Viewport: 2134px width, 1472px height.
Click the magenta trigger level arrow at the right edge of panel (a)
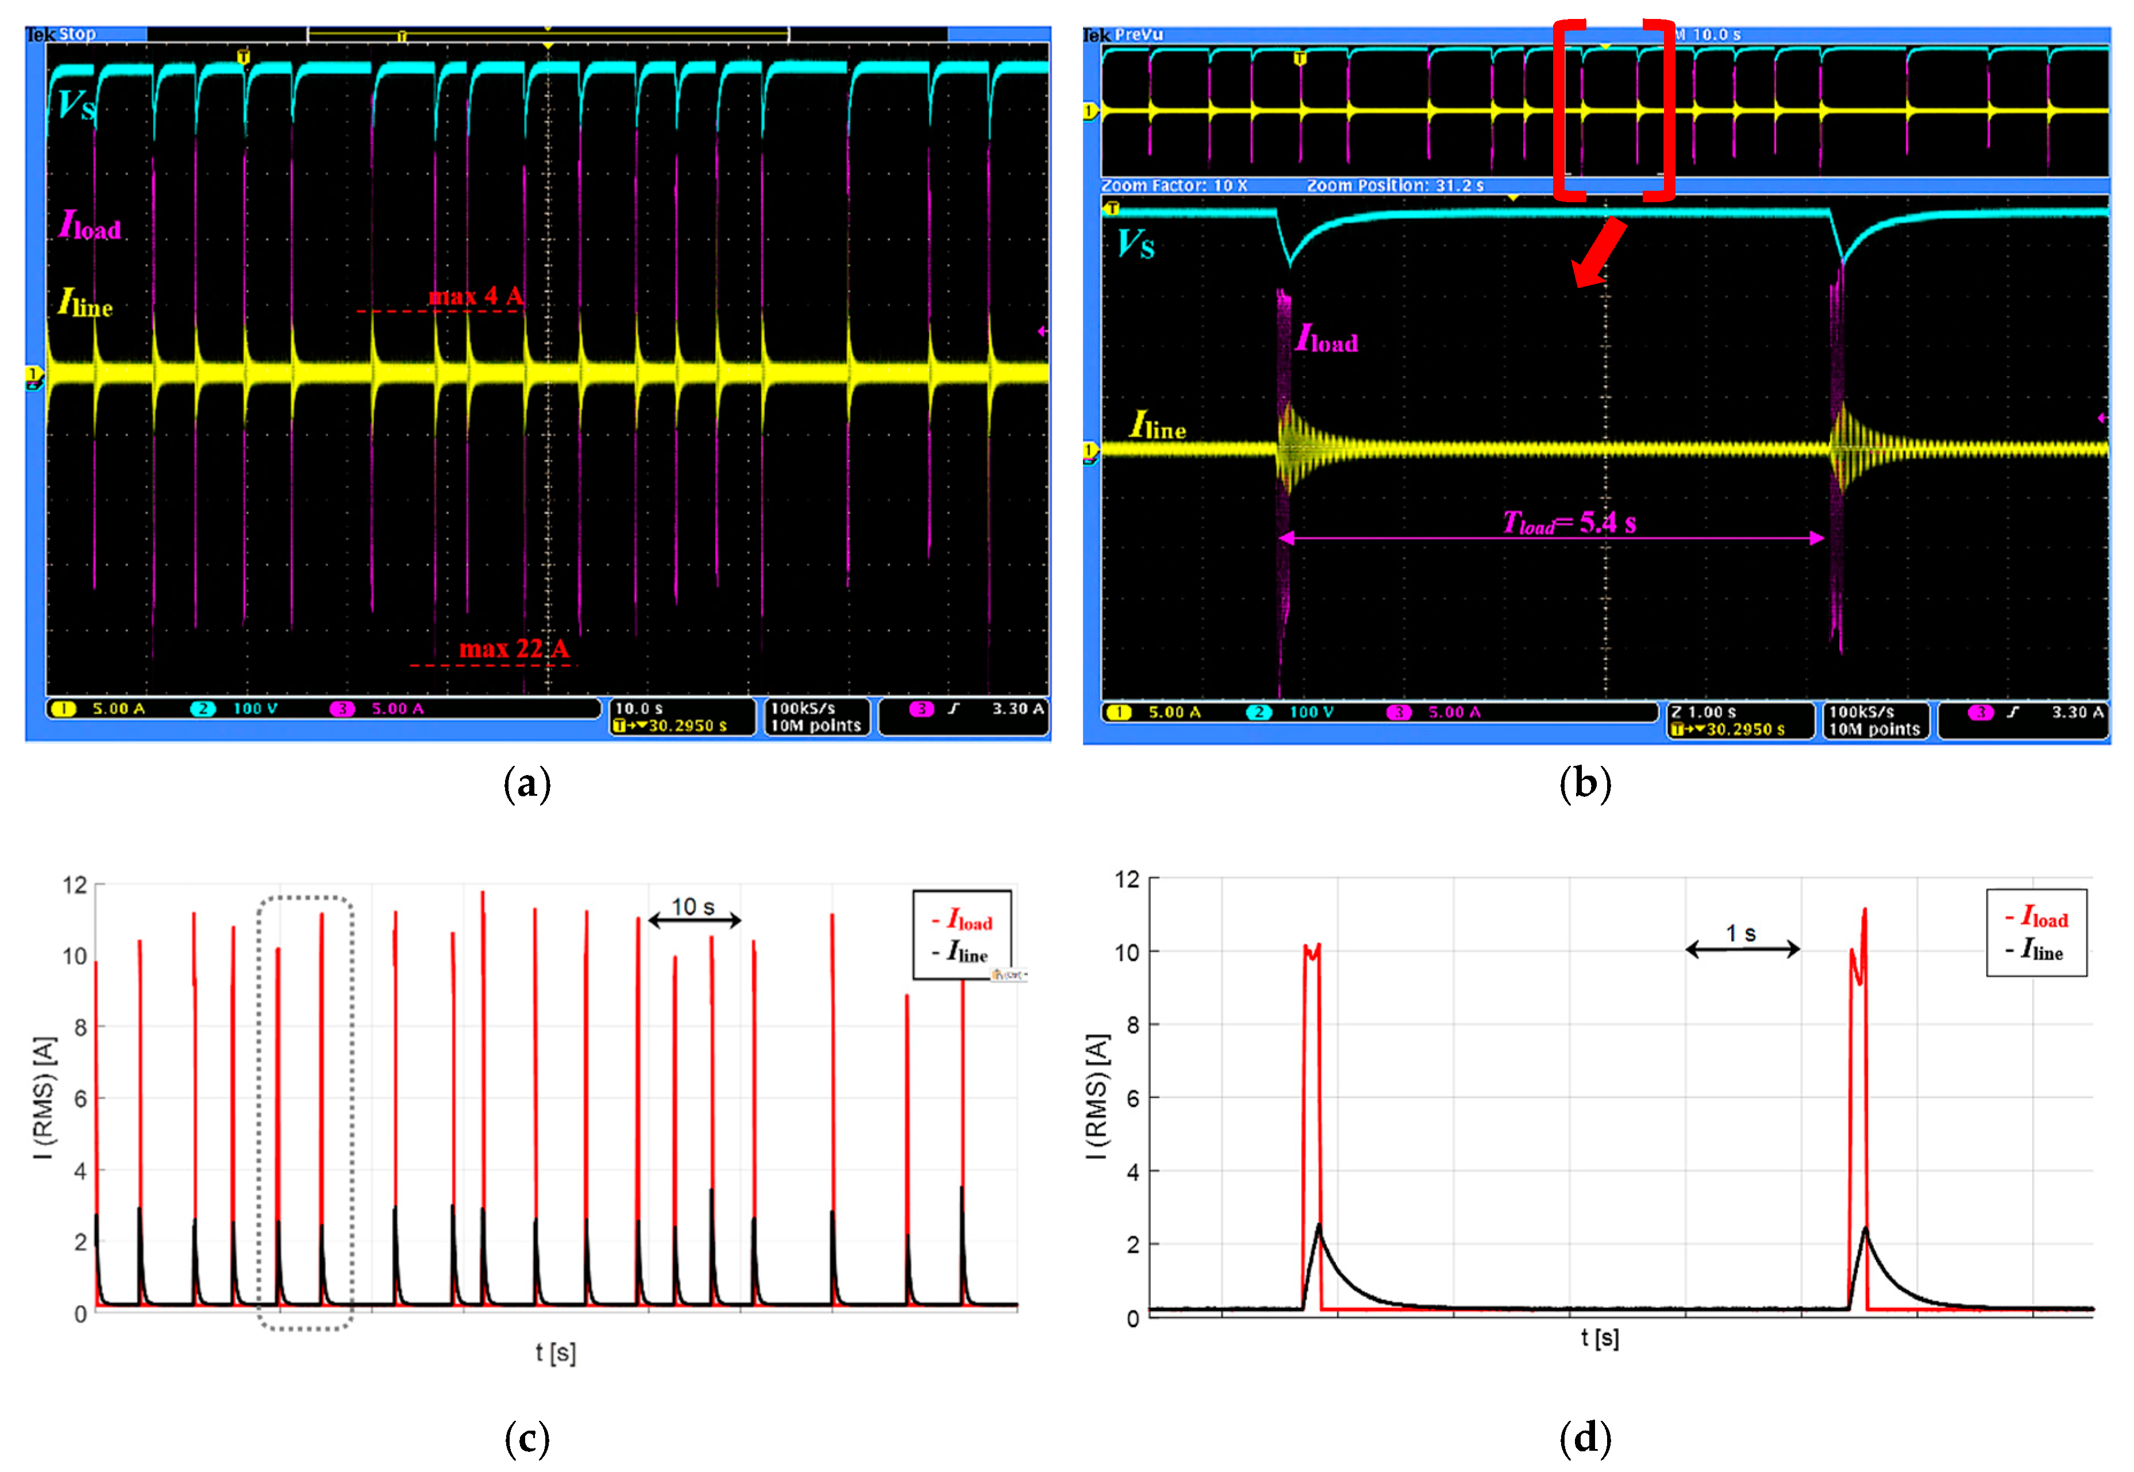[x=1042, y=331]
